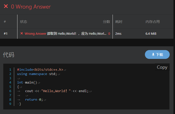Screen dimensions: 175x114
Task: Click the 'return 0;' code line
Action: pos(34,100)
